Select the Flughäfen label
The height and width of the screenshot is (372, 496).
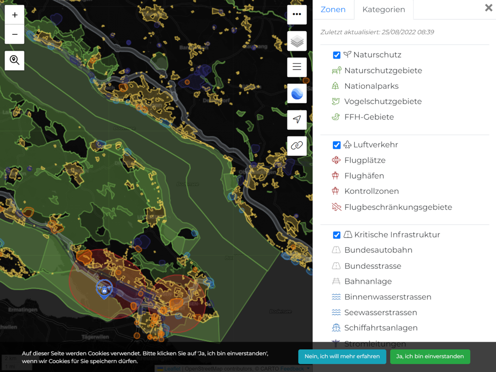pos(364,176)
